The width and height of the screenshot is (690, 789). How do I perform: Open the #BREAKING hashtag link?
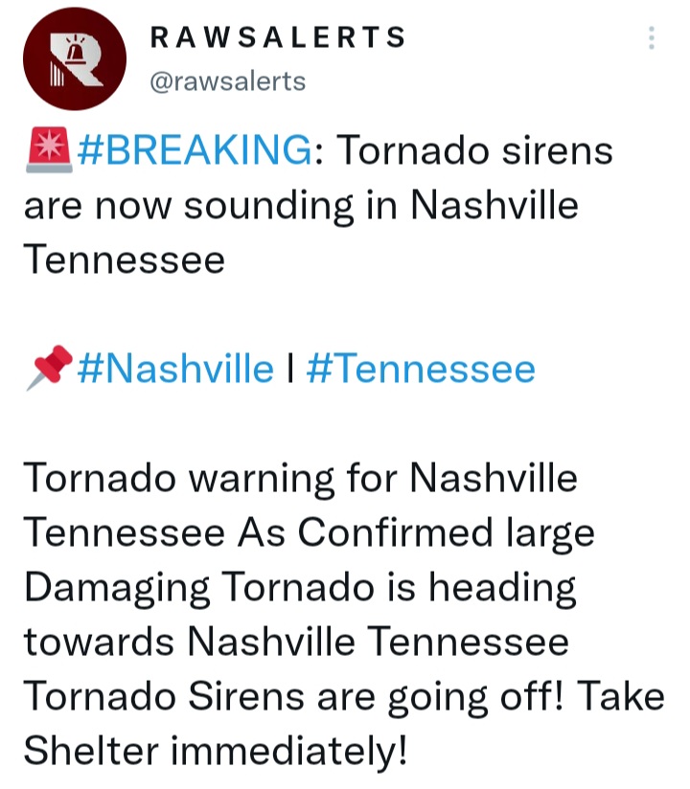click(195, 150)
